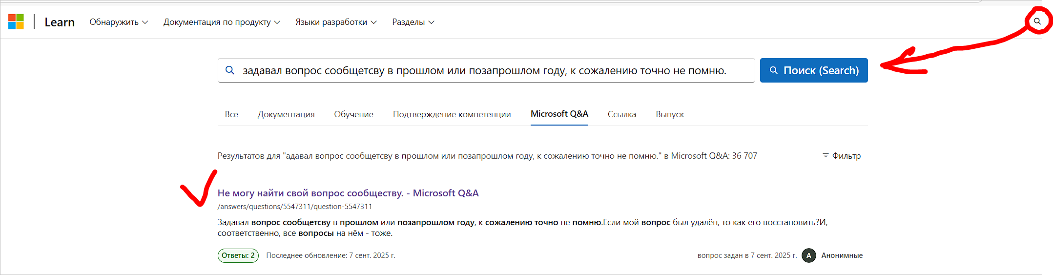Go to the Learn home link
This screenshot has height=275, width=1053.
(60, 22)
